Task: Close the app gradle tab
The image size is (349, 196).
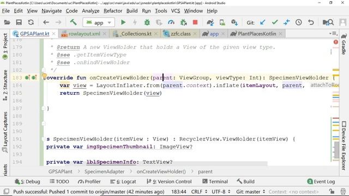Action: 223,34
